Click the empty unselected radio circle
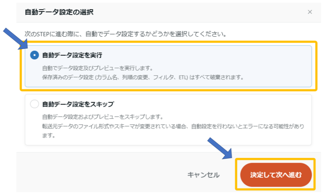 coord(34,104)
